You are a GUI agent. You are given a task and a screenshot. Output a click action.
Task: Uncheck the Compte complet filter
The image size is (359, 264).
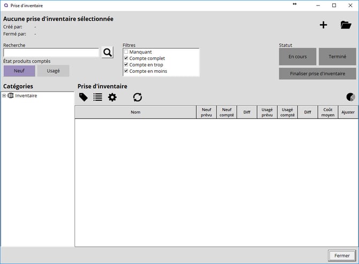pos(126,58)
